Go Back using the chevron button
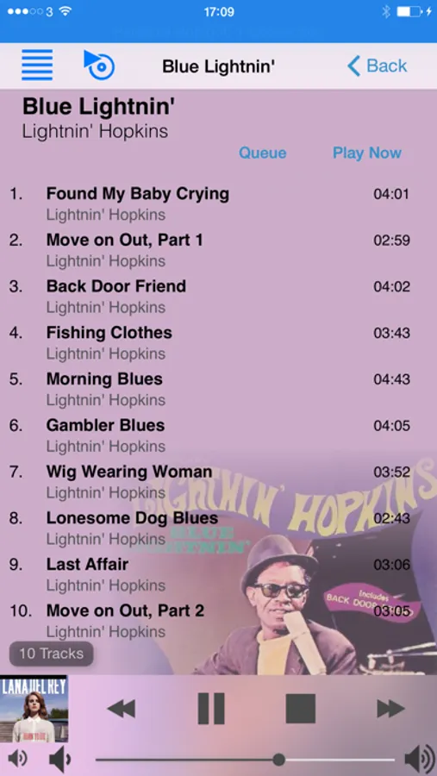Viewport: 437px width, 776px height. pyautogui.click(x=378, y=66)
